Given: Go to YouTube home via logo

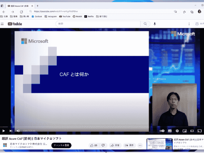Looking at the screenshot, I should click(x=15, y=24).
